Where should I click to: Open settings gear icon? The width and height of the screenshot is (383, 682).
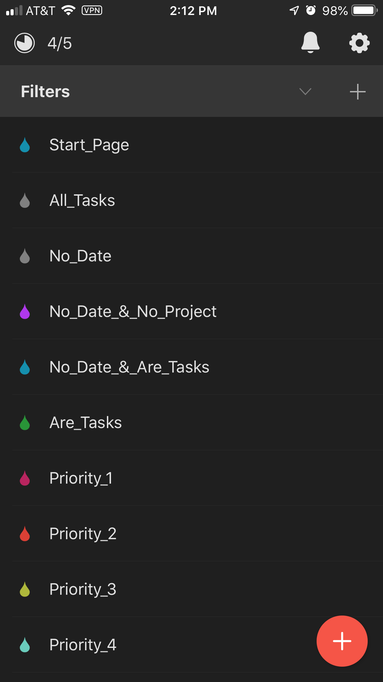click(360, 43)
